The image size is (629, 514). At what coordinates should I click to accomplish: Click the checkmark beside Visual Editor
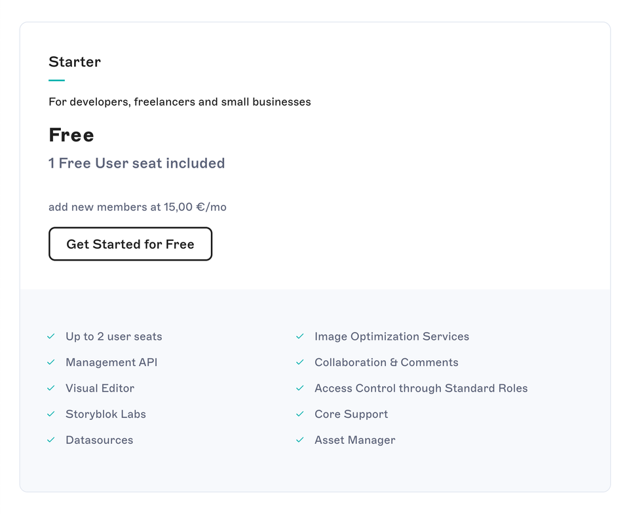click(x=50, y=388)
